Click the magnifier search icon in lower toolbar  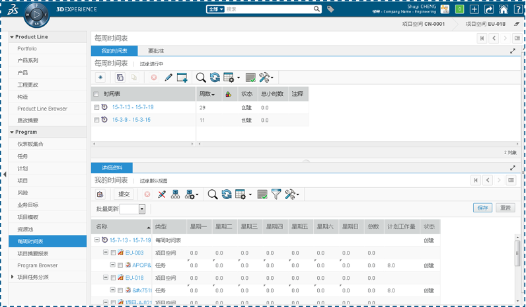click(212, 195)
